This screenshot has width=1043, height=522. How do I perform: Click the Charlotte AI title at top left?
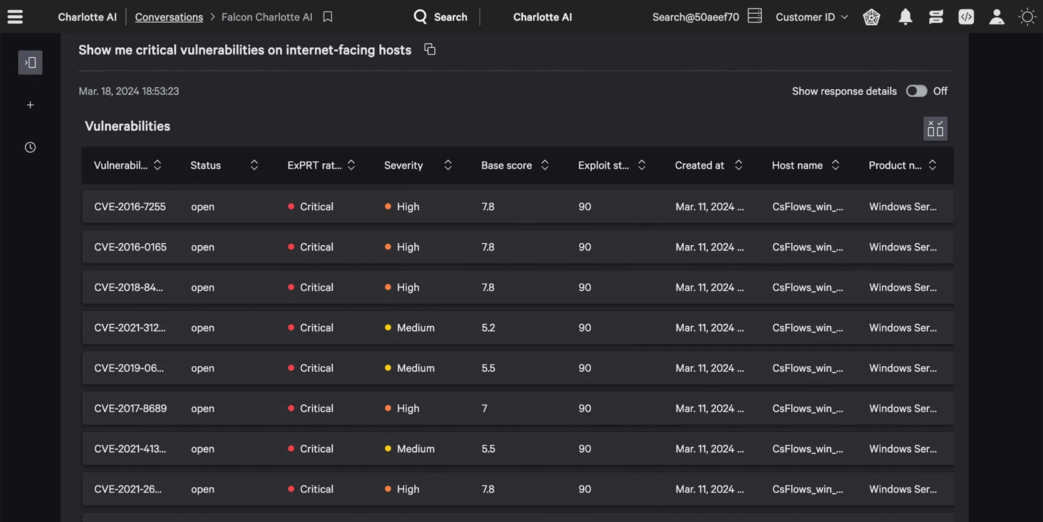[x=87, y=17]
